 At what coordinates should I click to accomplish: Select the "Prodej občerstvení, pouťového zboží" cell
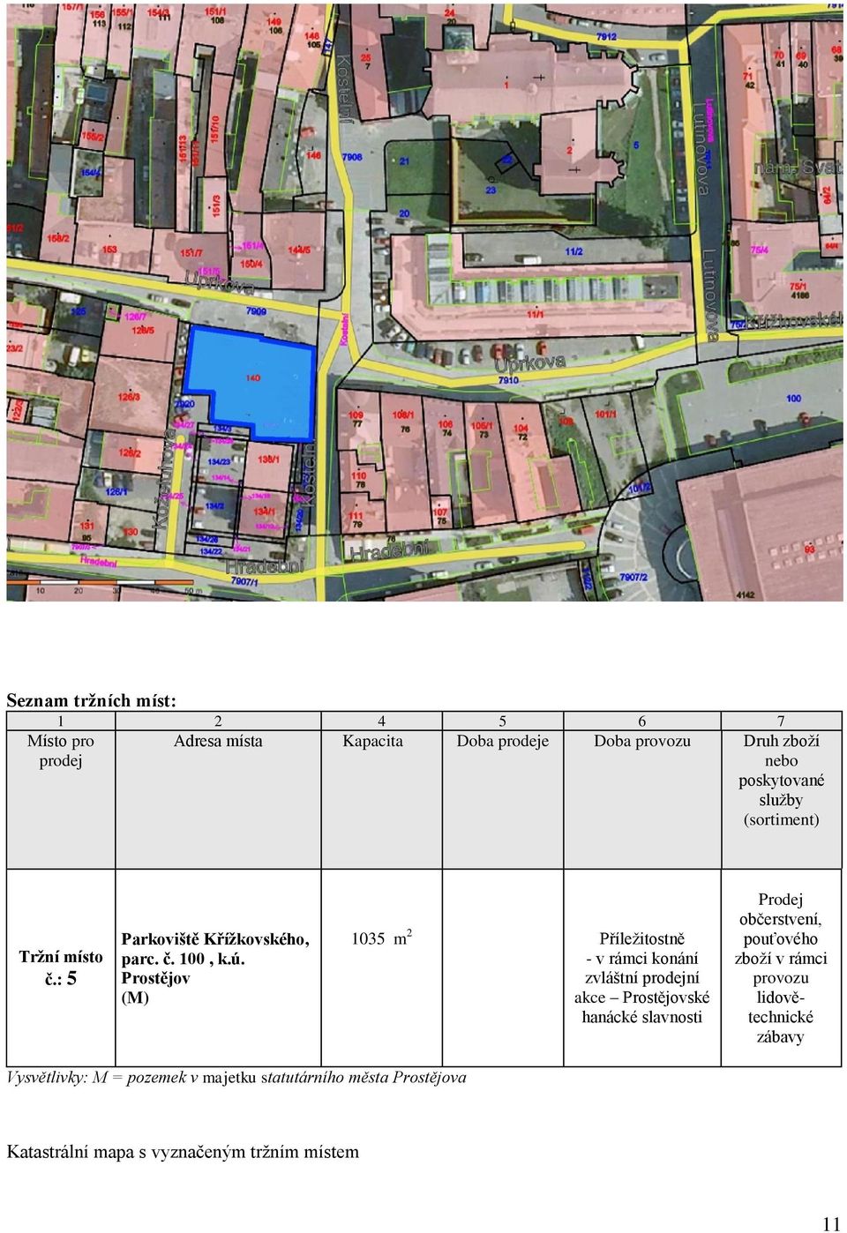(x=781, y=968)
